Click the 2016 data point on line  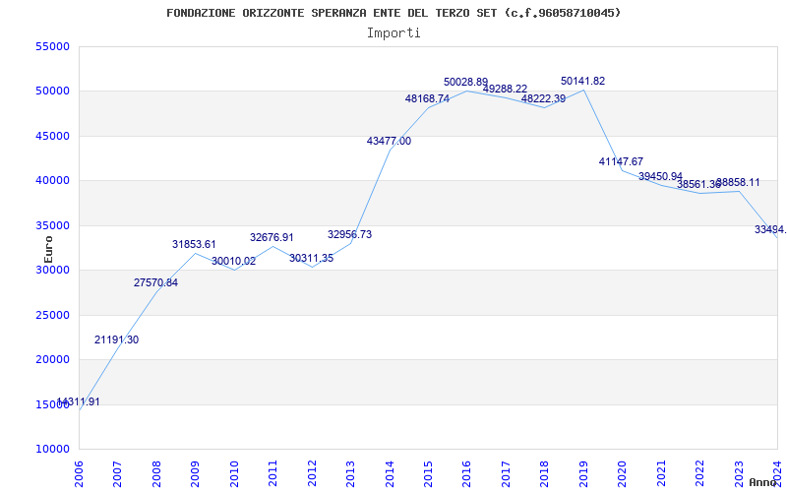[467, 91]
